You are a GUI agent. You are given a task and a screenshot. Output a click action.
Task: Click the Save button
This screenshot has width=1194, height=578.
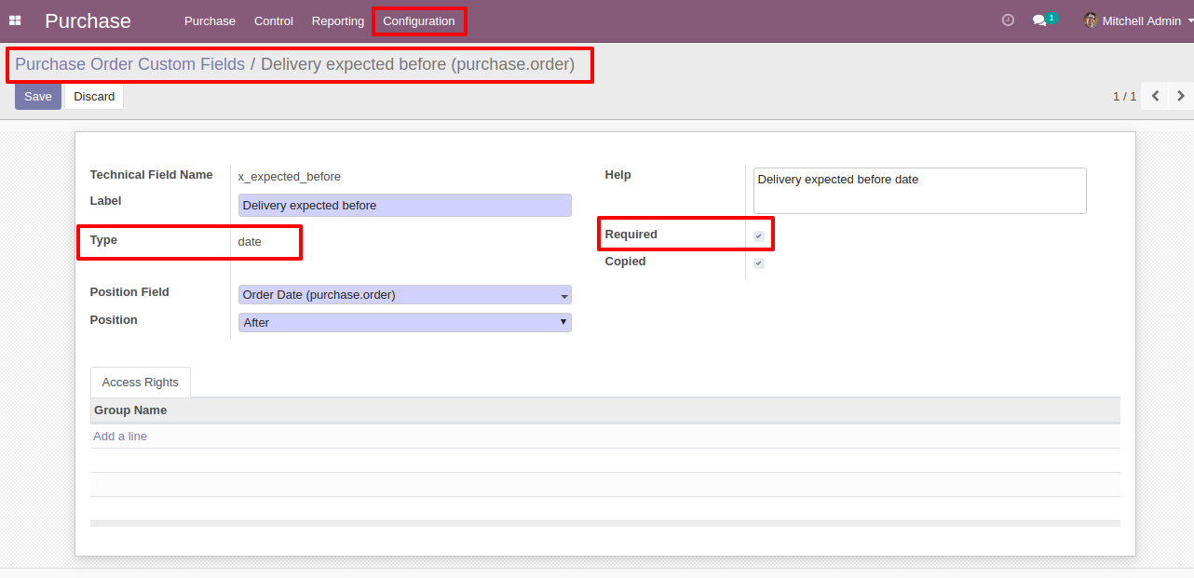tap(38, 97)
